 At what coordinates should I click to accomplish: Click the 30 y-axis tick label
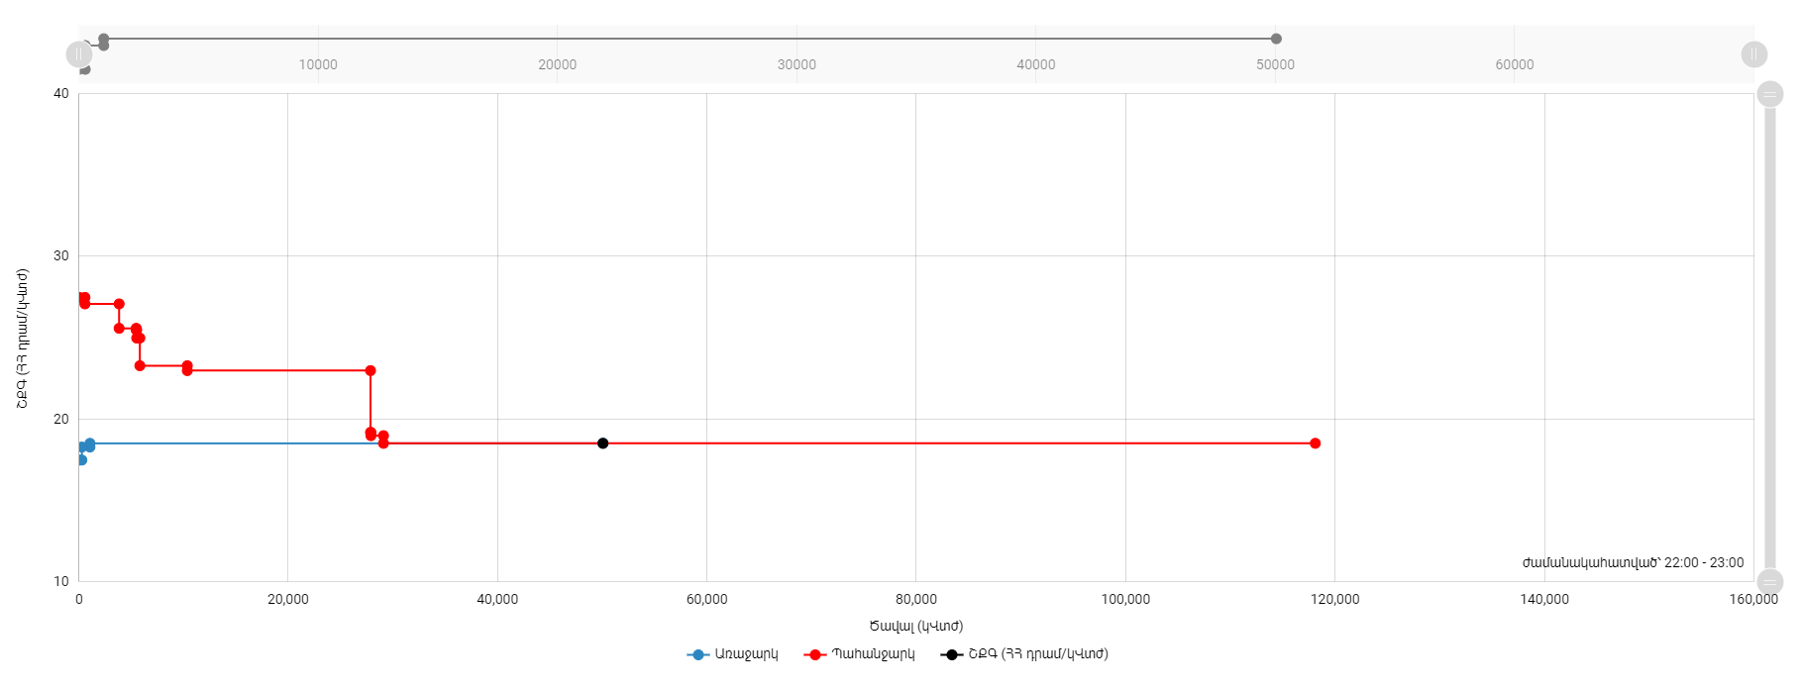[61, 255]
